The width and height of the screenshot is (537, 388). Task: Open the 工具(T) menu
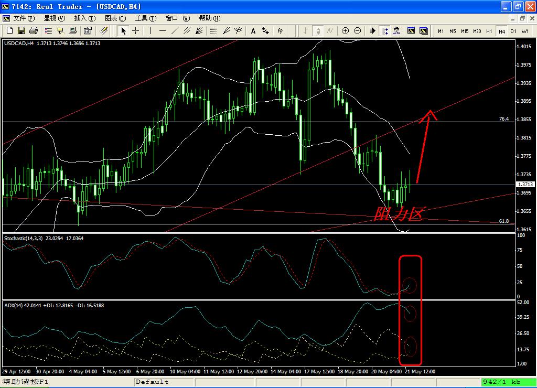[x=146, y=18]
